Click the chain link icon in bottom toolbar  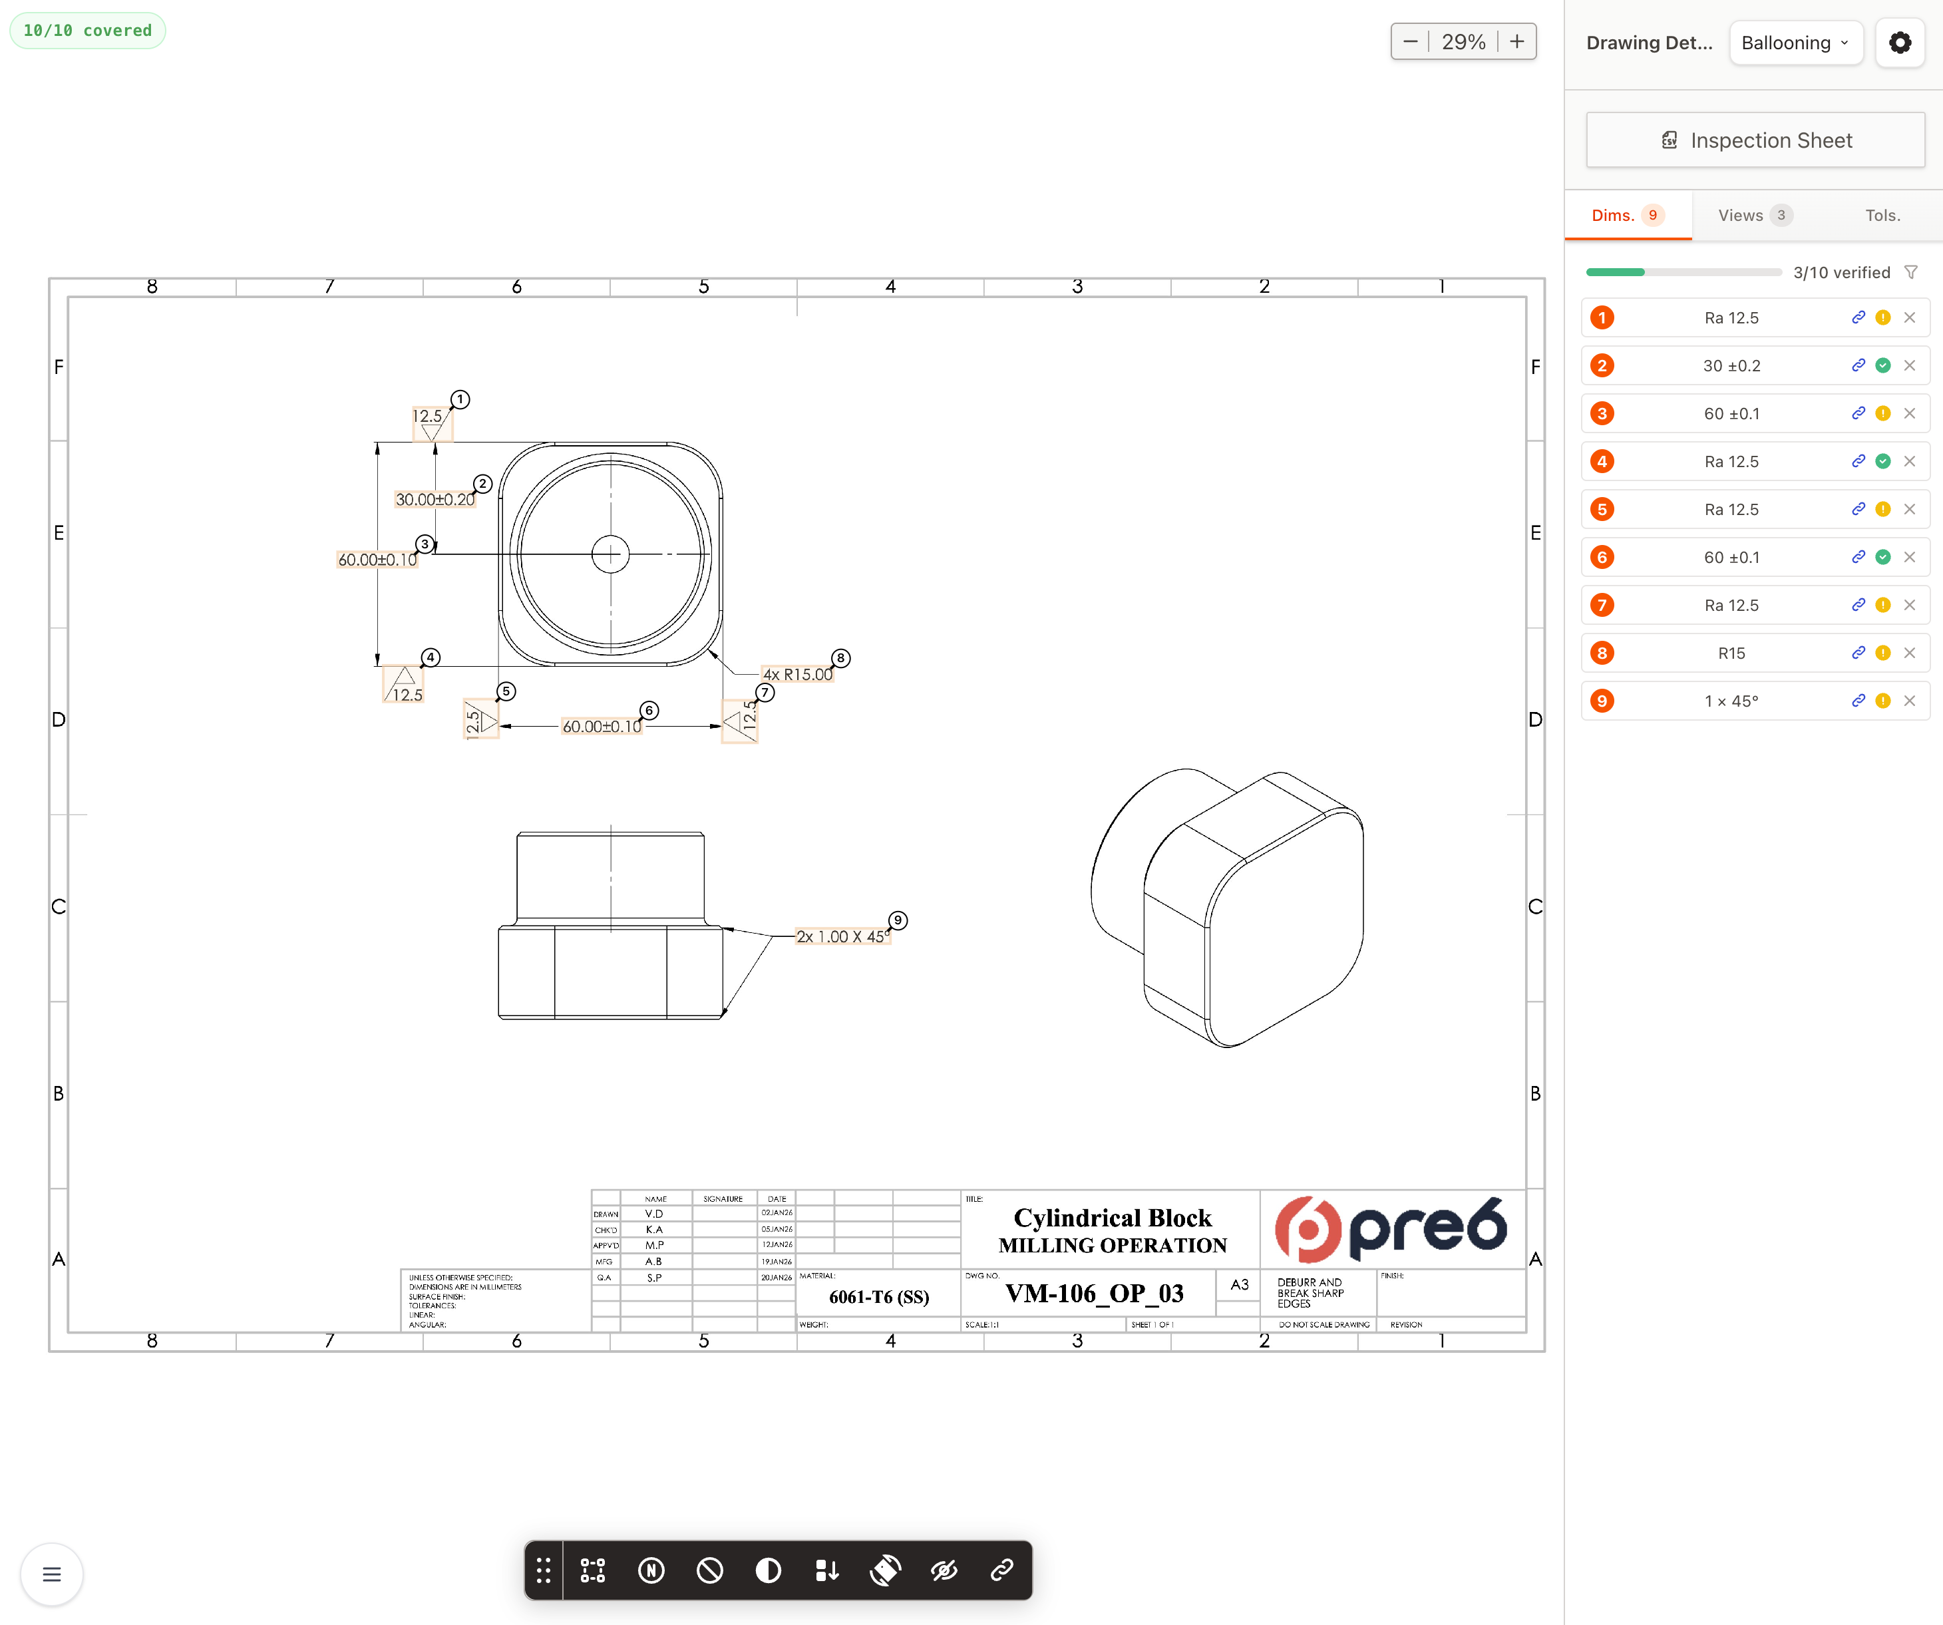coord(1002,1570)
